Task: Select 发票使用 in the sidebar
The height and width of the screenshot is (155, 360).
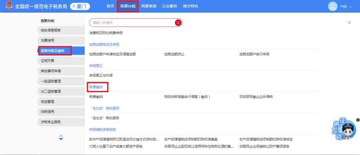Action: (x=47, y=40)
